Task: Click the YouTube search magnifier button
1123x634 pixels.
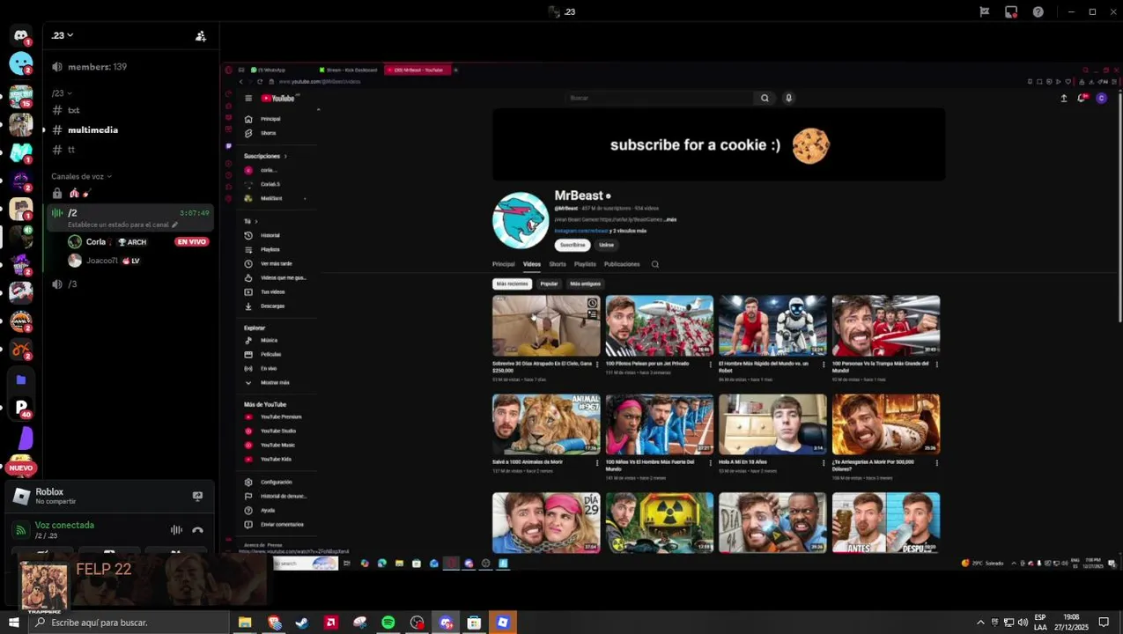Action: pos(765,98)
